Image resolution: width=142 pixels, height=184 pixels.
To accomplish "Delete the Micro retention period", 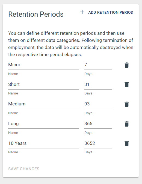I will click(126, 65).
